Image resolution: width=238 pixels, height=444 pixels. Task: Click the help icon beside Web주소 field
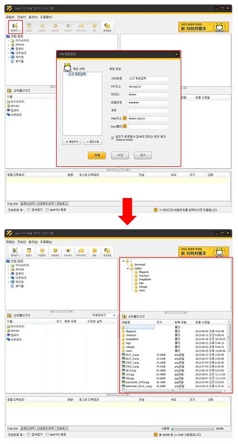click(125, 118)
